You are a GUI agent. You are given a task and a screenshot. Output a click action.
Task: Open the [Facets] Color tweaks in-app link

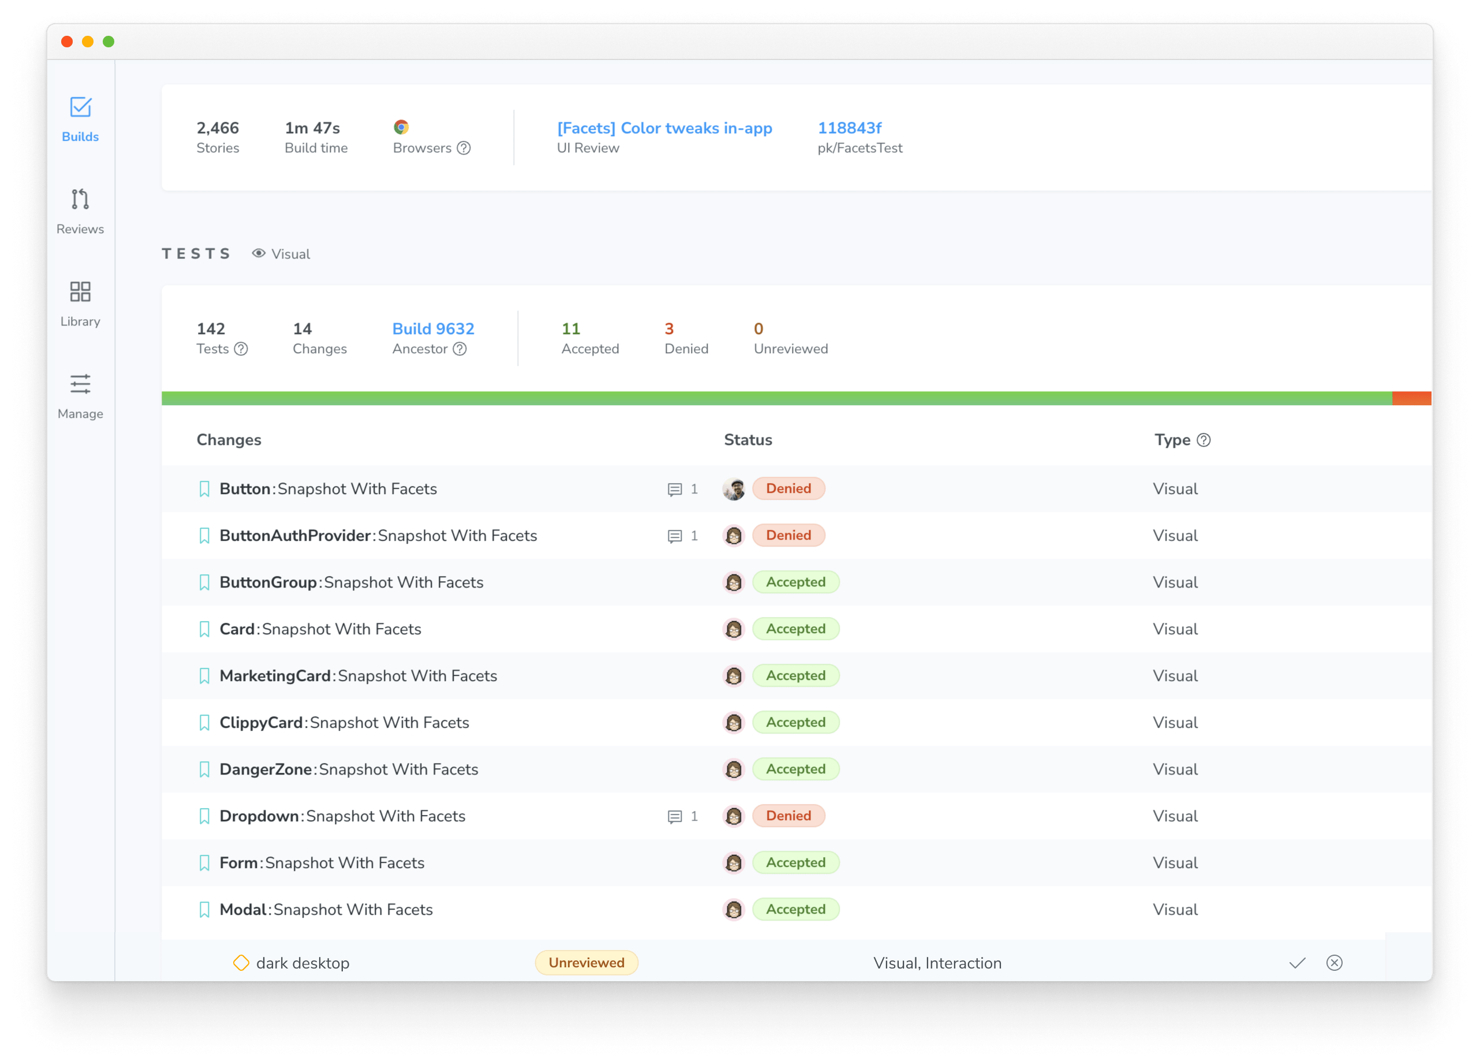click(x=664, y=128)
